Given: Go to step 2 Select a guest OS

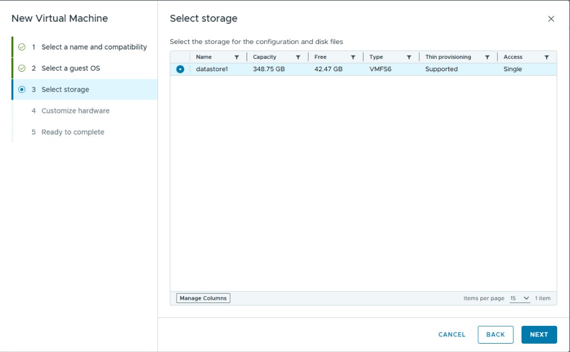Looking at the screenshot, I should (x=85, y=68).
